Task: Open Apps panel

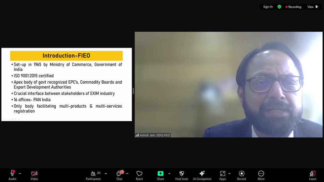Action: [222, 175]
